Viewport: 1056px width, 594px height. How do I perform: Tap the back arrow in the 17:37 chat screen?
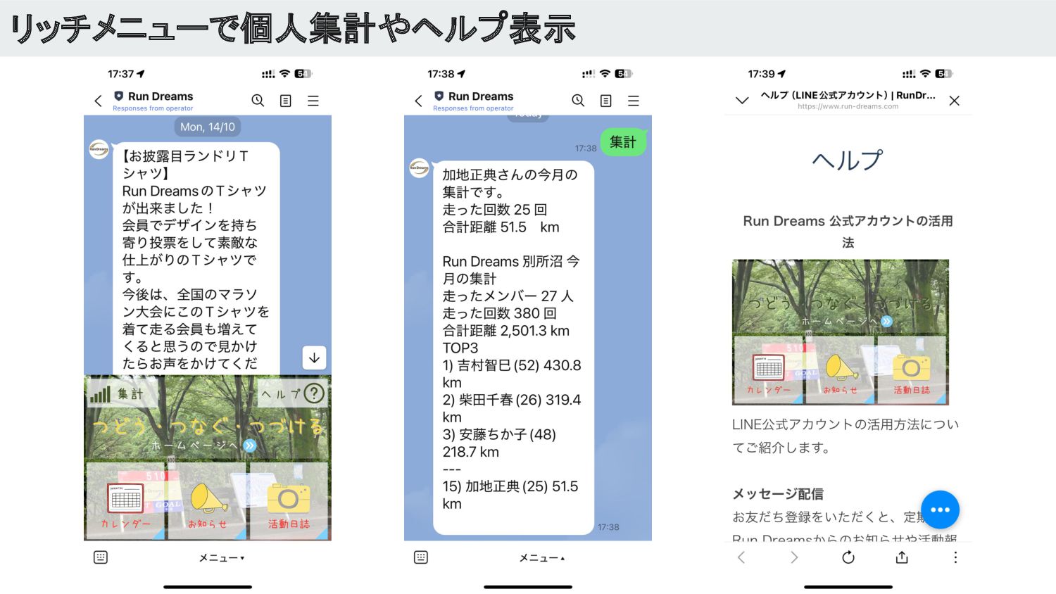pos(98,101)
